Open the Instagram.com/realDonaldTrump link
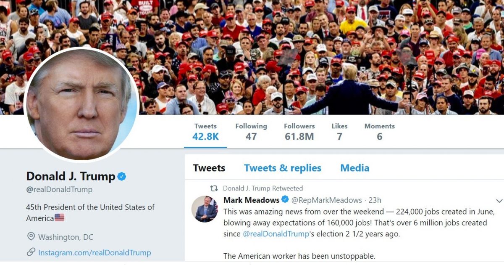The image size is (504, 265). (x=94, y=253)
